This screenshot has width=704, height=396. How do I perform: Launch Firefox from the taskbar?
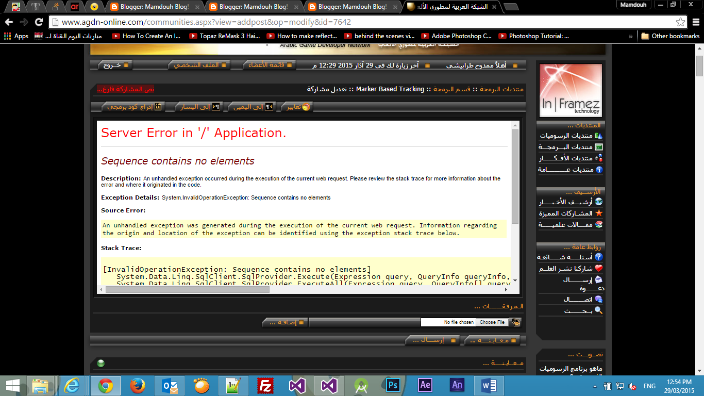click(138, 385)
